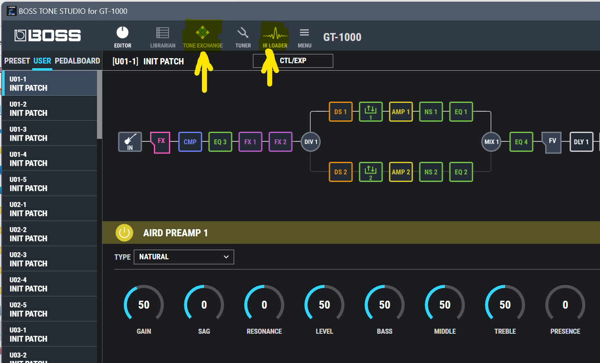Toggle the AIRD Preamp 1 power button
Image resolution: width=600 pixels, height=363 pixels.
click(124, 233)
